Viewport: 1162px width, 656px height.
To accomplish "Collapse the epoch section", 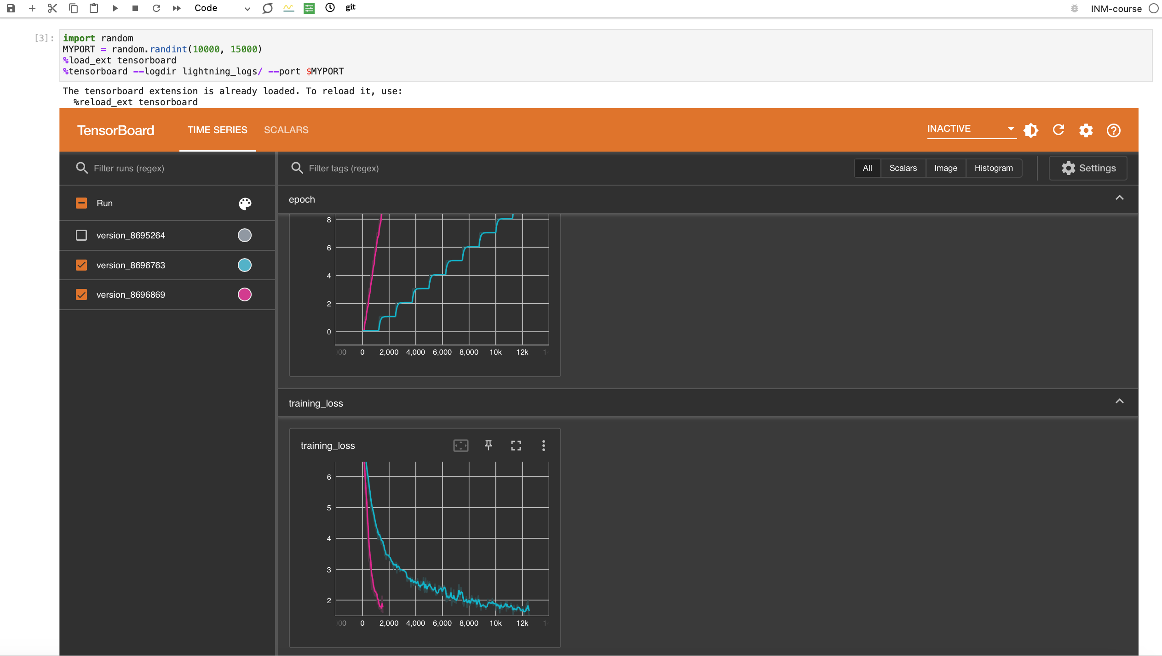I will [x=1119, y=198].
